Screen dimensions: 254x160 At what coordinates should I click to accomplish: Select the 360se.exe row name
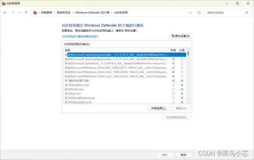[x=75, y=94]
